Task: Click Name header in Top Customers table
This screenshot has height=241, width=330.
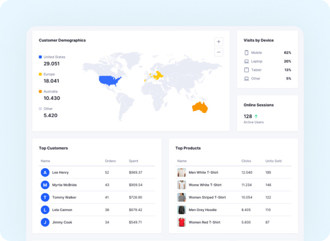Action: pos(45,161)
